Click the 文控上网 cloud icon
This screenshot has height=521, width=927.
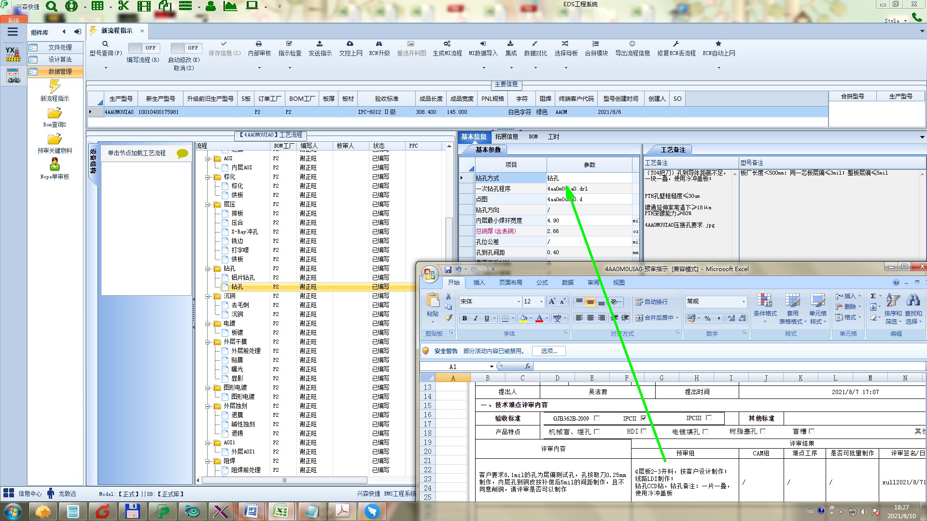350,44
